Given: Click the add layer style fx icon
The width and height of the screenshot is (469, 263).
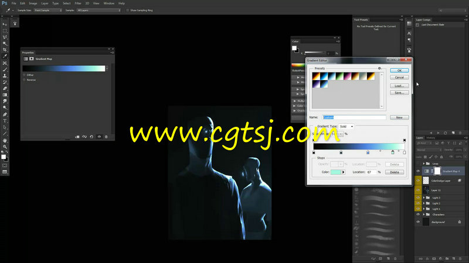Looking at the screenshot, I should [x=427, y=258].
